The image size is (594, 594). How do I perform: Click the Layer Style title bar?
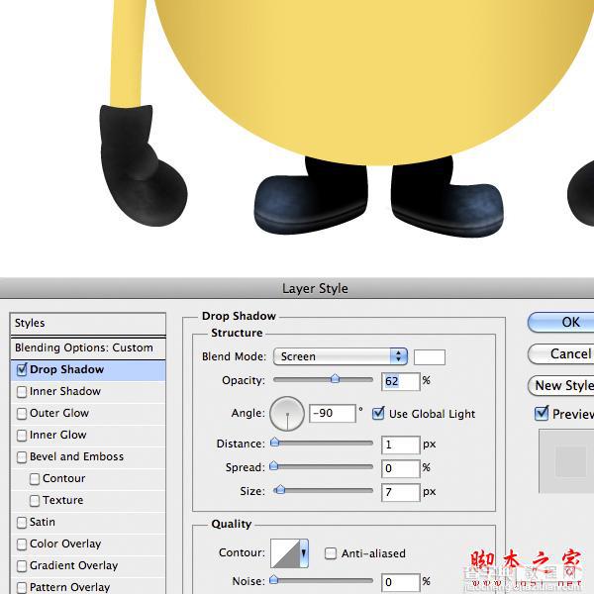[297, 288]
